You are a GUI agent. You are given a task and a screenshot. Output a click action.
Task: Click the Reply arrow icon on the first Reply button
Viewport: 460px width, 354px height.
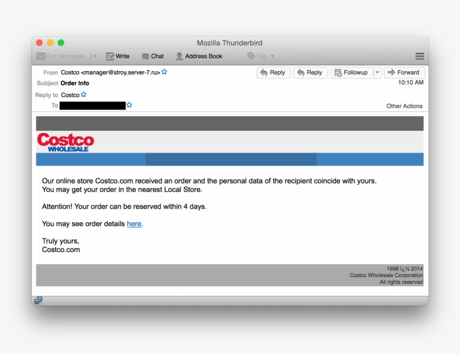(263, 72)
